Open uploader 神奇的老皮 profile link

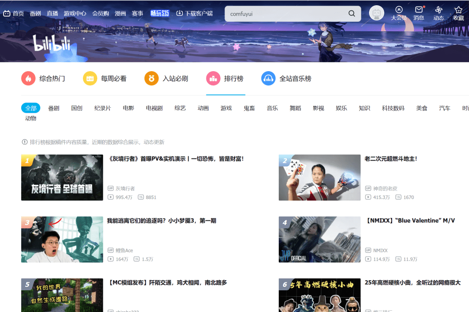coord(385,188)
